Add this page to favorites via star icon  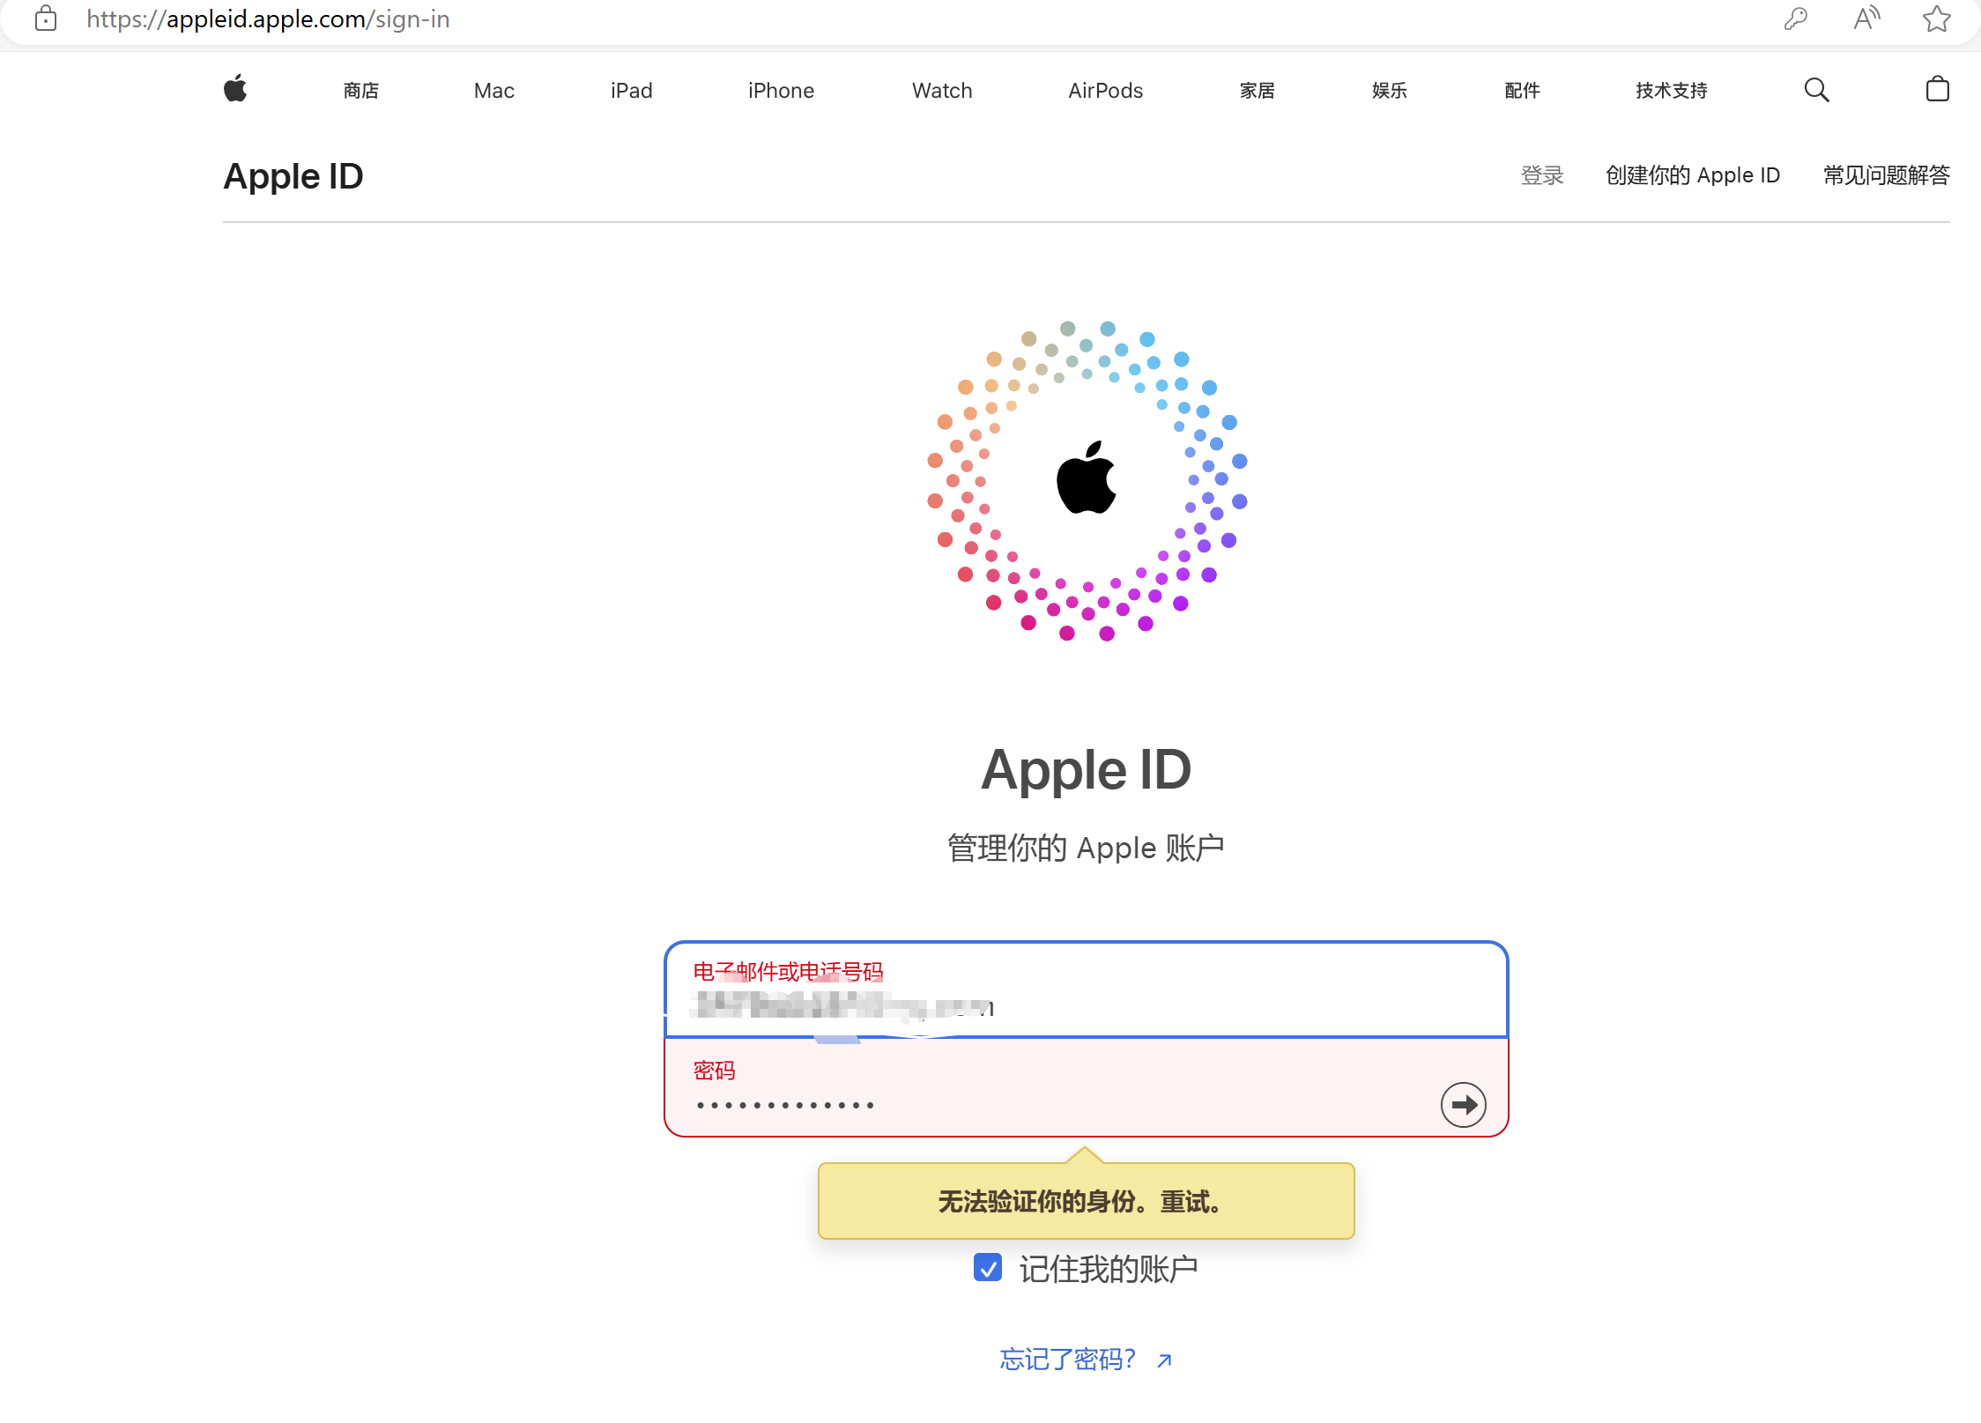tap(1935, 19)
